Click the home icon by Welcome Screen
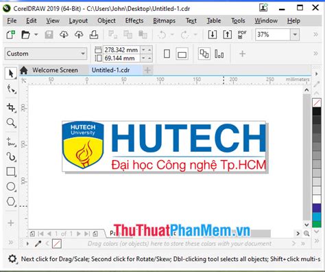The image size is (325, 272). pyautogui.click(x=23, y=70)
